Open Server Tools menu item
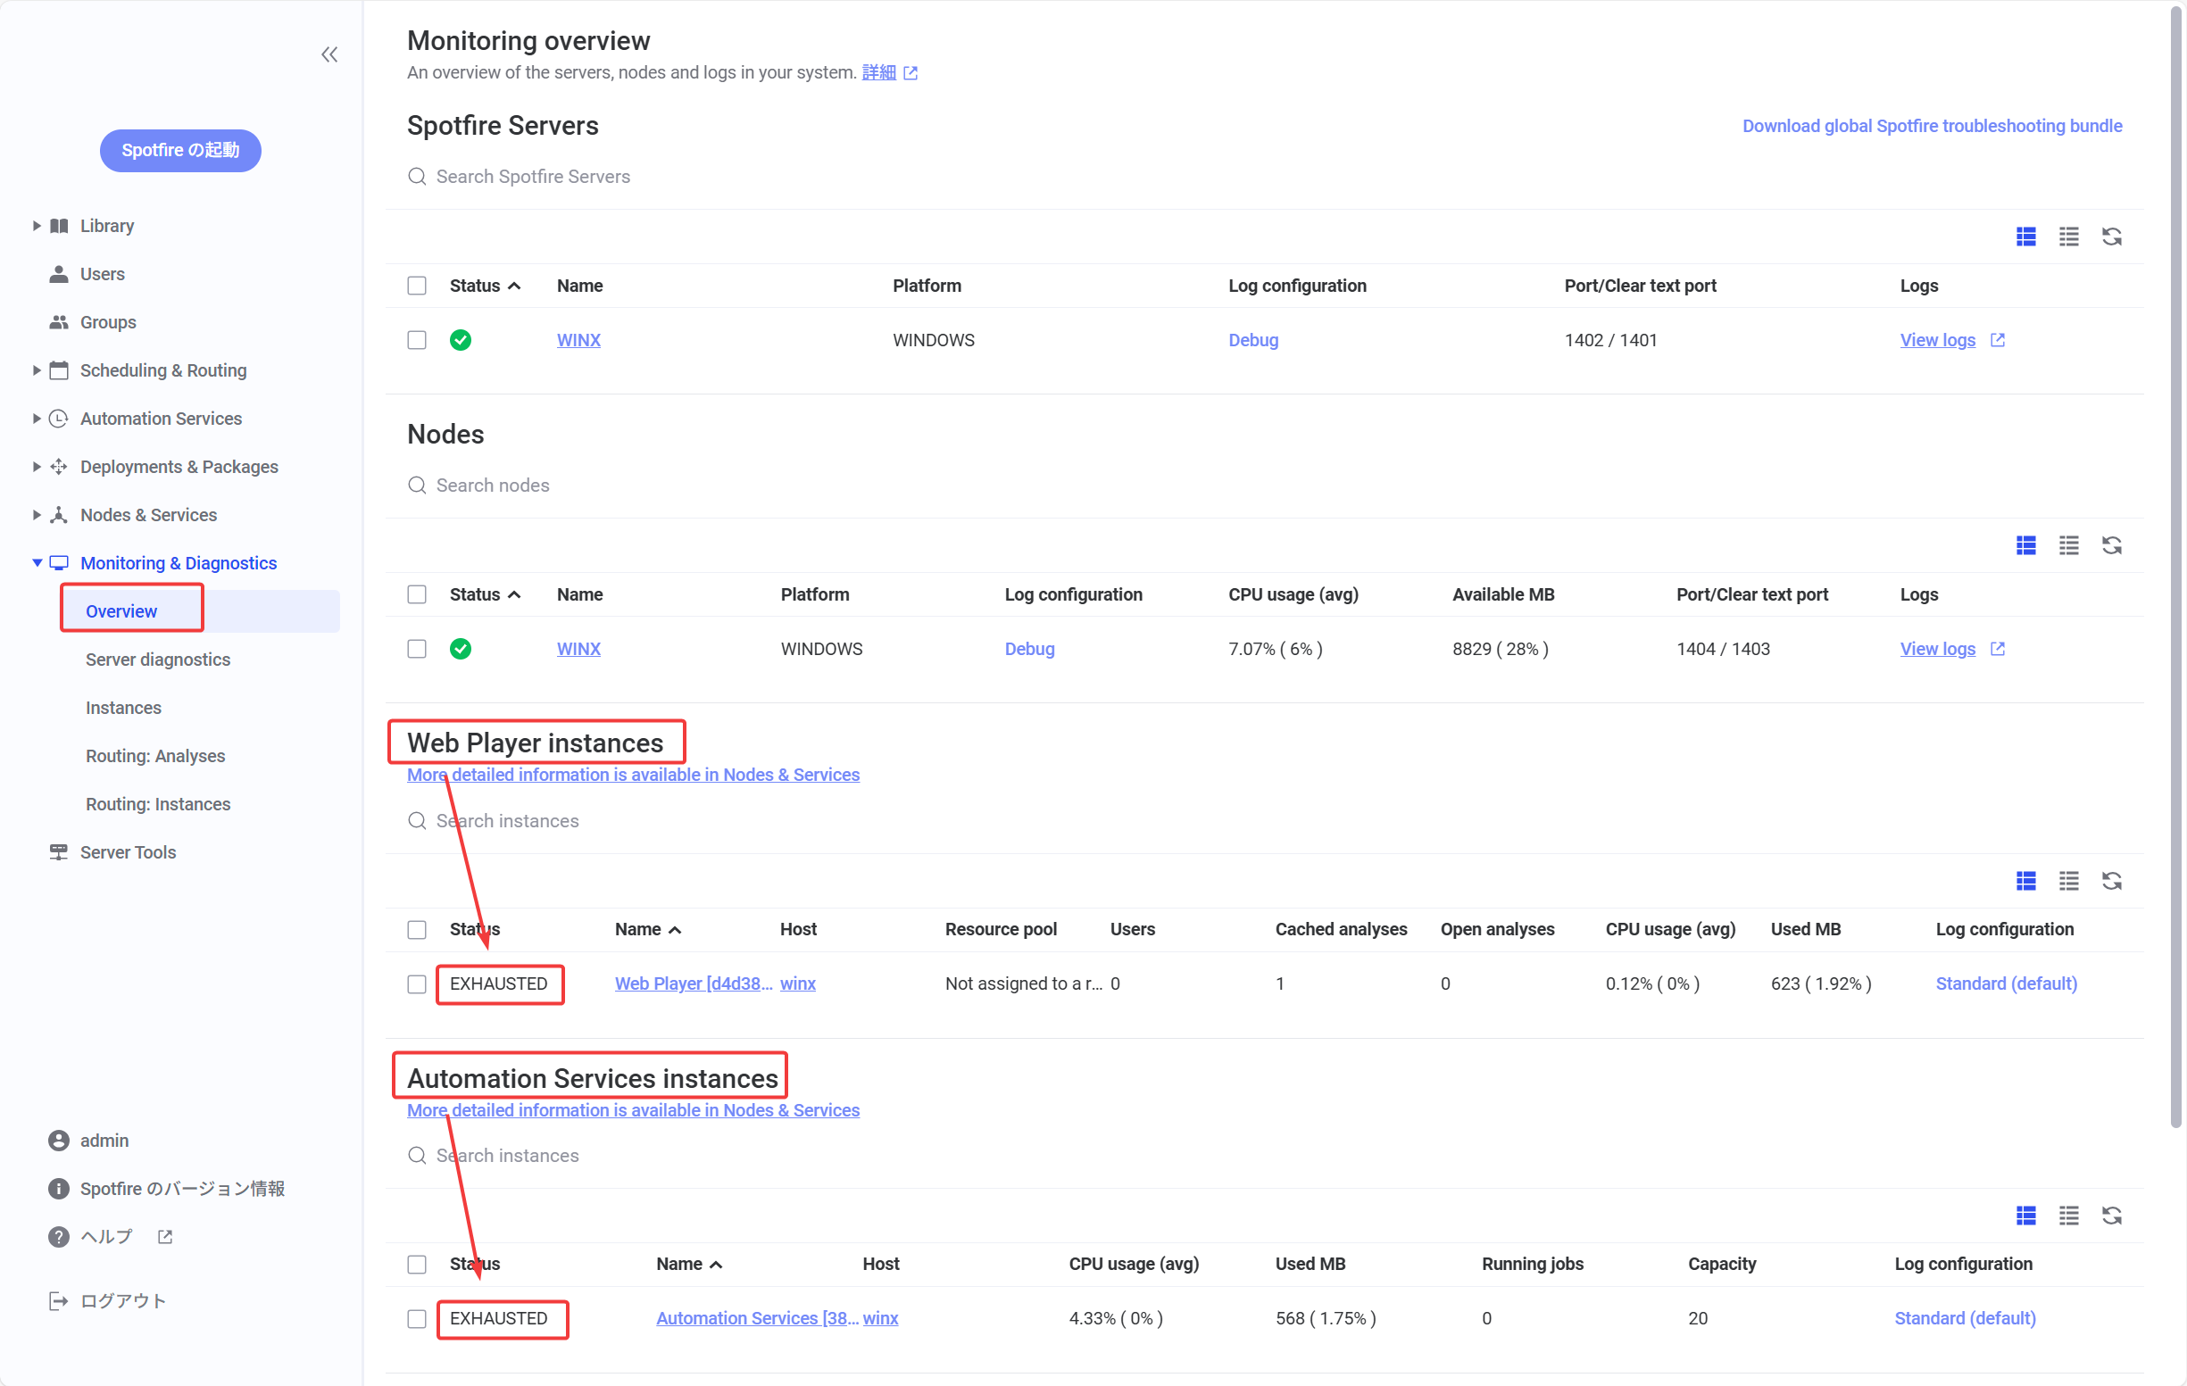Viewport: 2187px width, 1386px height. click(x=128, y=852)
